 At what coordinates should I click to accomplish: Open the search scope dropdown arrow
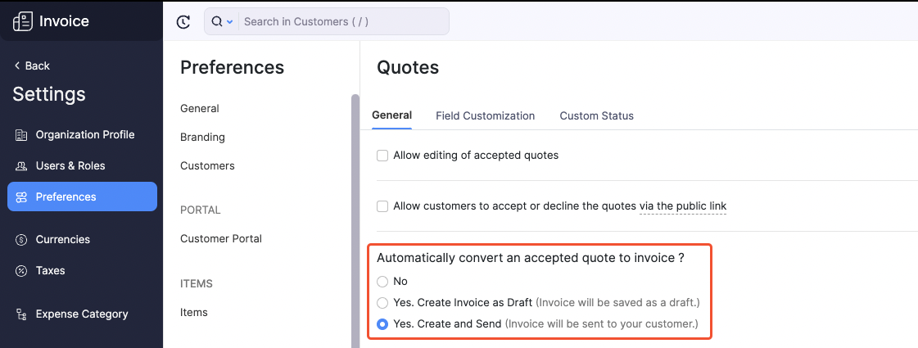pos(229,22)
